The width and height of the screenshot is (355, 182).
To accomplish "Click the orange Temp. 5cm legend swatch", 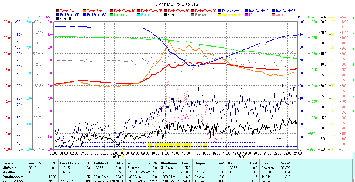I will (x=85, y=11).
